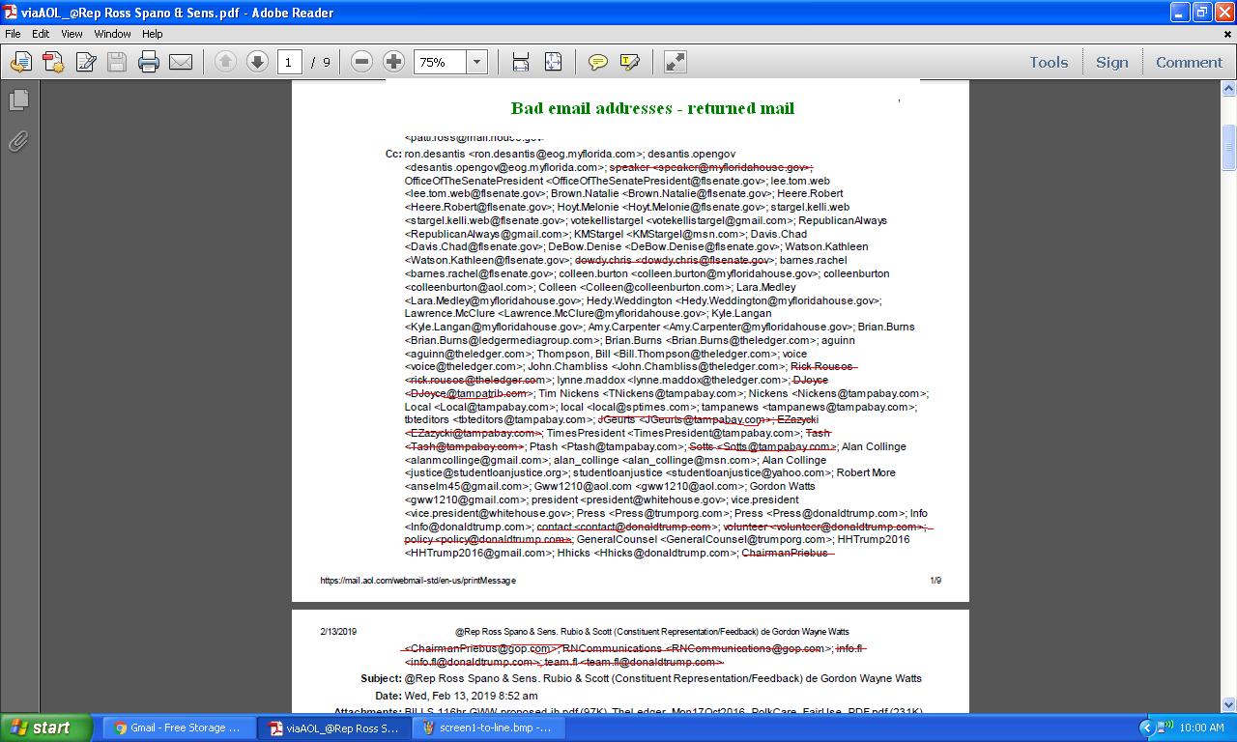Viewport: 1237px width, 742px height.
Task: Click the Sign button
Action: pos(1111,62)
